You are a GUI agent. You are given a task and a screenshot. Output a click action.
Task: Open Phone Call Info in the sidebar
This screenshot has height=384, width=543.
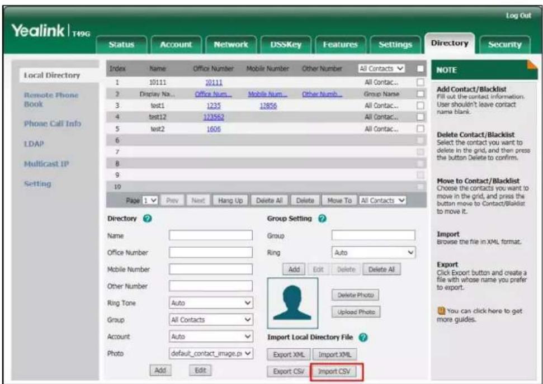pos(53,124)
